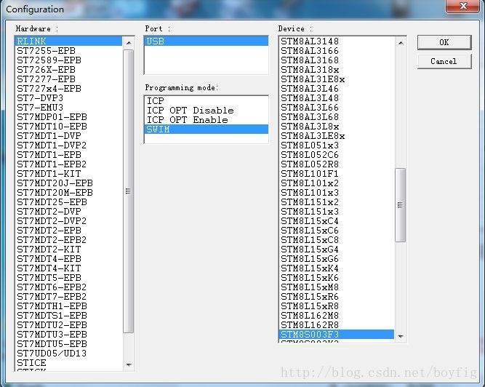Click Device list scroll down arrow
The image size is (485, 387).
click(x=401, y=336)
